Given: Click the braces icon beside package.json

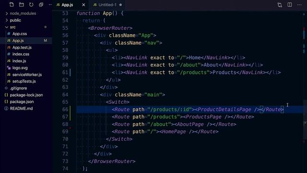Looking at the screenshot, I should coord(6,101).
